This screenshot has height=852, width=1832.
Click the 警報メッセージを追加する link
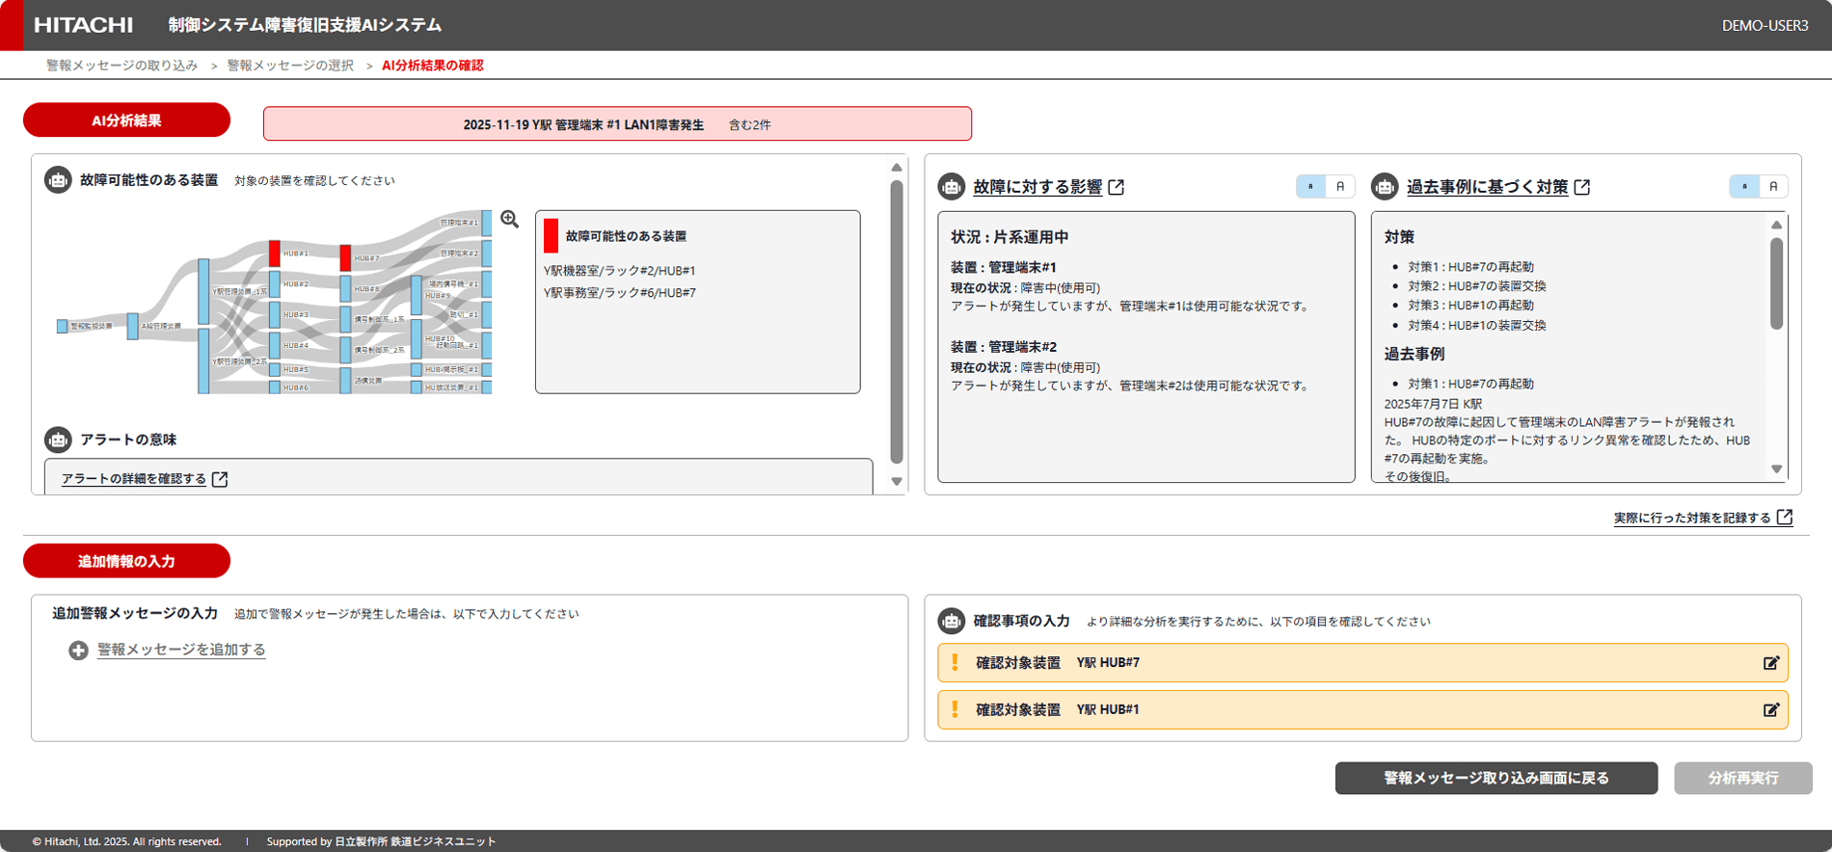tap(181, 651)
